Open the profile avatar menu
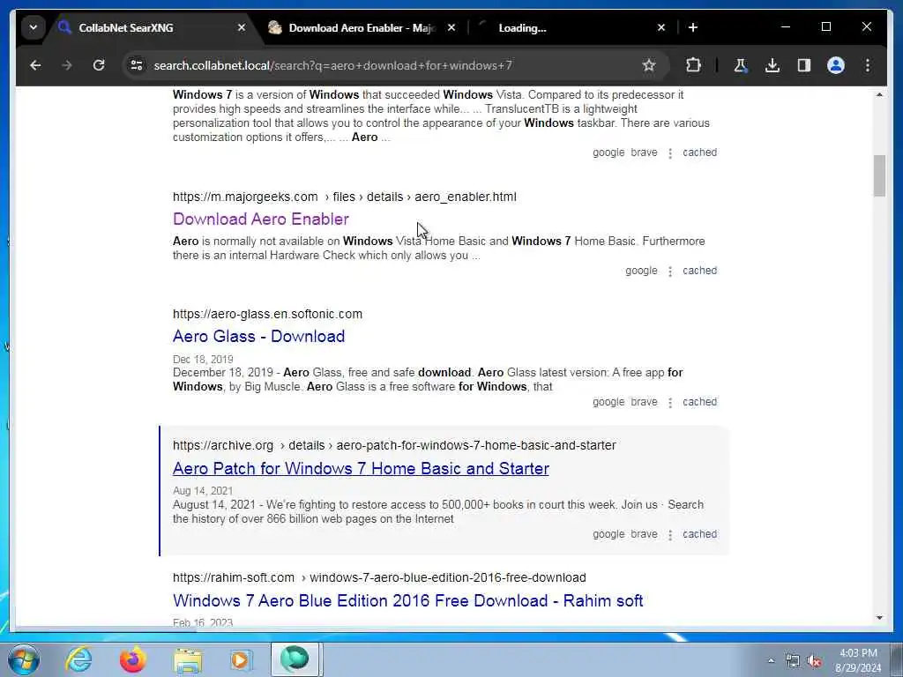The height and width of the screenshot is (677, 903). coord(836,65)
